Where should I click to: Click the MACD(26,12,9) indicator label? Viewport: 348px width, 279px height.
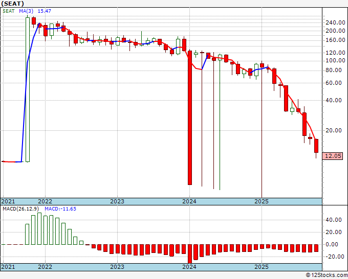tap(21, 209)
